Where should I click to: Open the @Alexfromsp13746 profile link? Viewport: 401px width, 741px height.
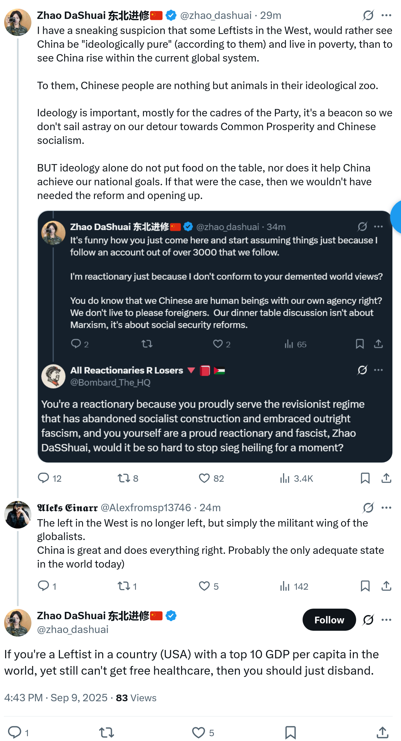(146, 508)
